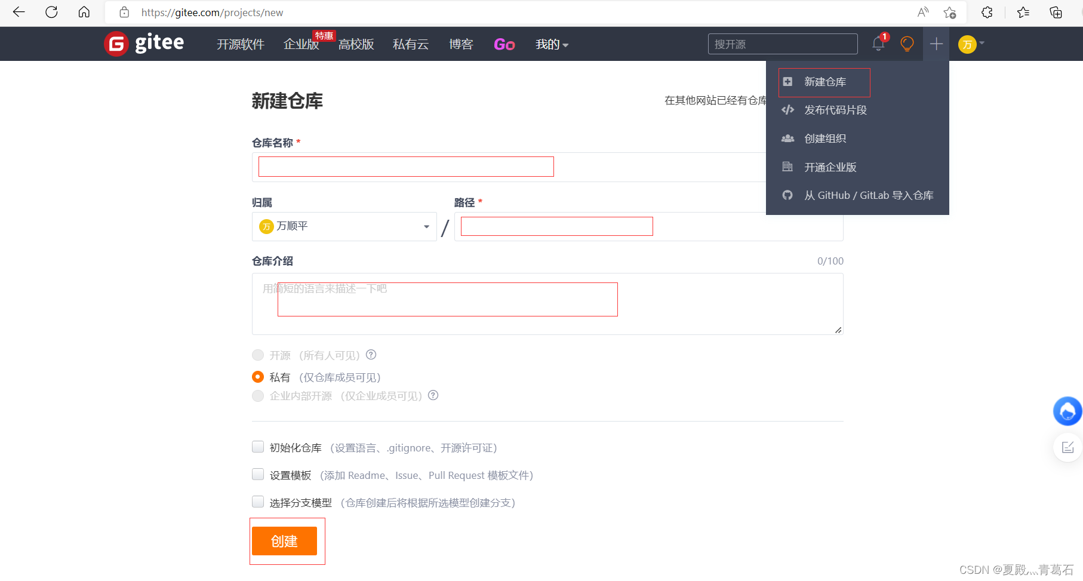Select 企业内部开源 radio button
The height and width of the screenshot is (581, 1083).
(258, 396)
